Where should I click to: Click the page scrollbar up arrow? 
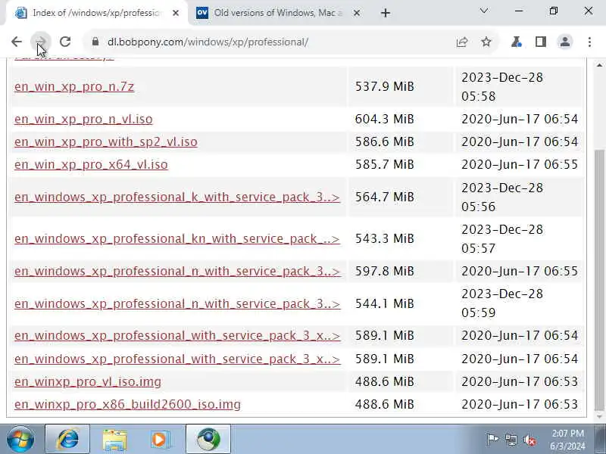click(599, 65)
